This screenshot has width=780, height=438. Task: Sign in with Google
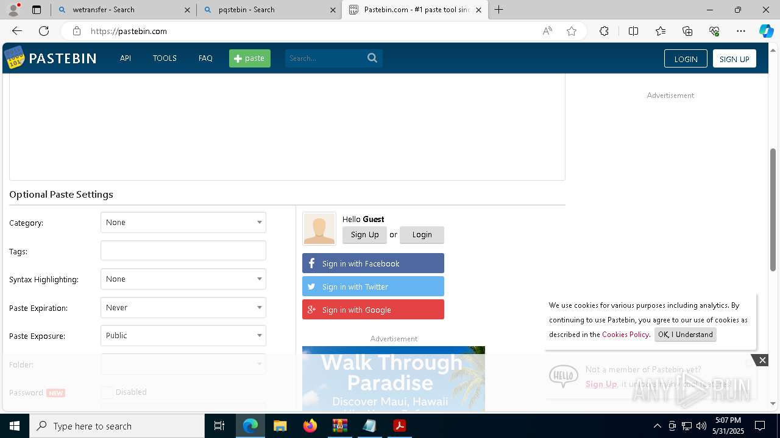[x=373, y=310]
